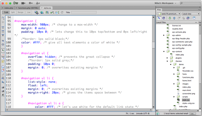Open the Layout menu icon in title bar
The width and height of the screenshot is (202, 116).
[x=23, y=3]
